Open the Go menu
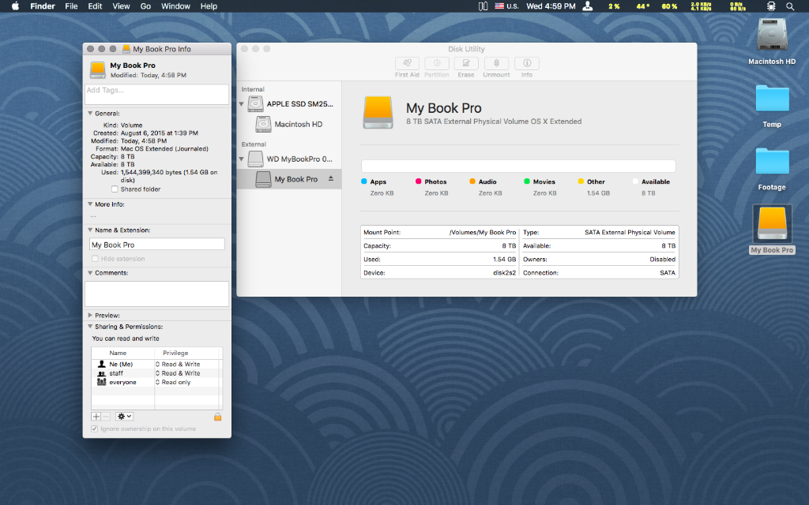The image size is (809, 505). (146, 6)
